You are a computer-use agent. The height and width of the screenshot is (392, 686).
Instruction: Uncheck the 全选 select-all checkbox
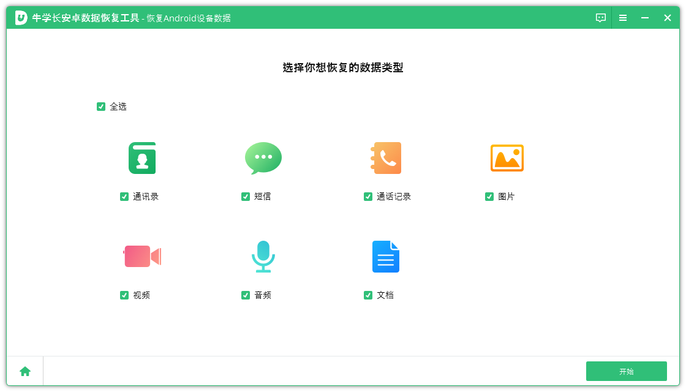(101, 106)
